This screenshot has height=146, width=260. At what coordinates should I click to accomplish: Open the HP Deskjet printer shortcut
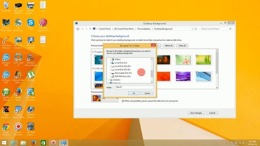18,7
